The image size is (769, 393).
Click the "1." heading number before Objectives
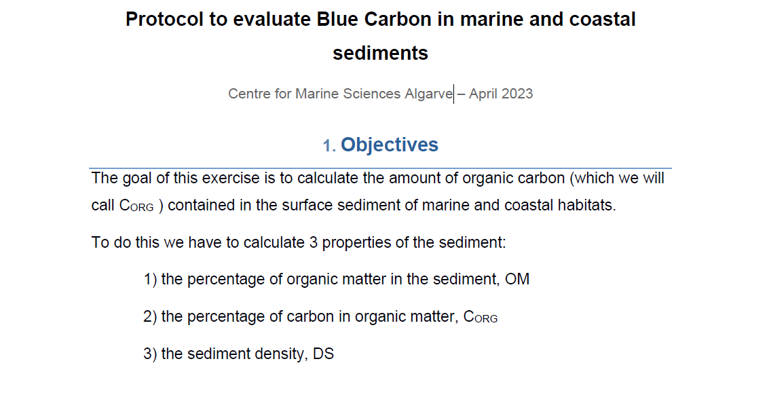329,146
